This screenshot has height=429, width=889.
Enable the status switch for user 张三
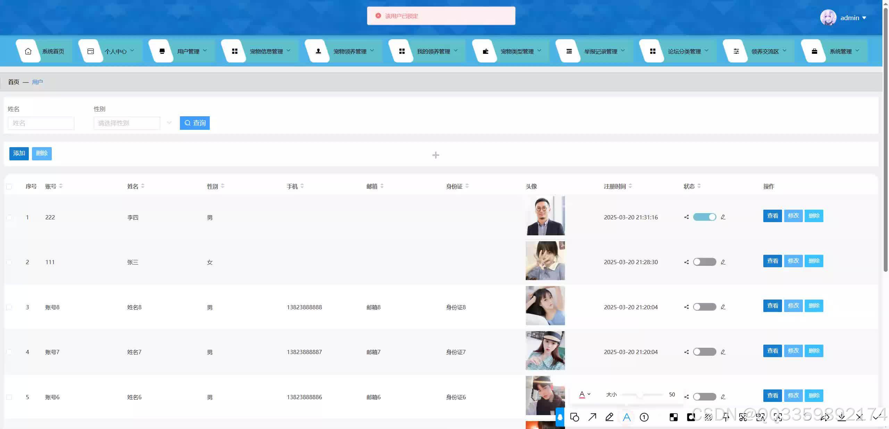[704, 262]
